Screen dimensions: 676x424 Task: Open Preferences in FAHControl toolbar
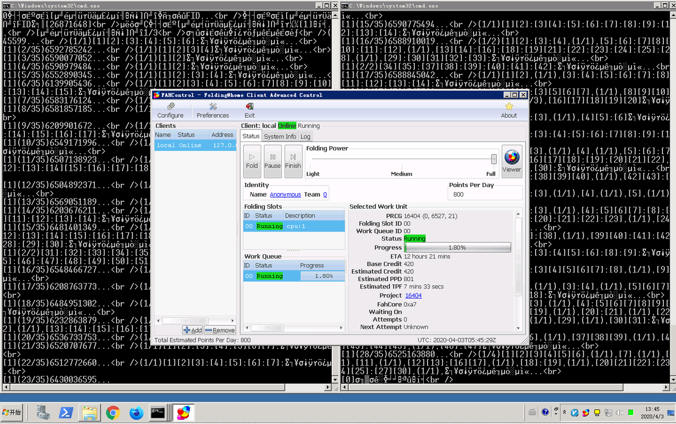(x=212, y=111)
